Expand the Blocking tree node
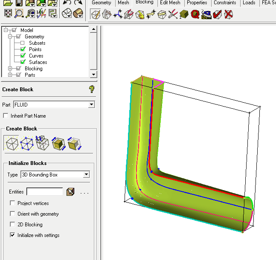Image resolution: width=276 pixels, height=260 pixels. tap(10, 69)
